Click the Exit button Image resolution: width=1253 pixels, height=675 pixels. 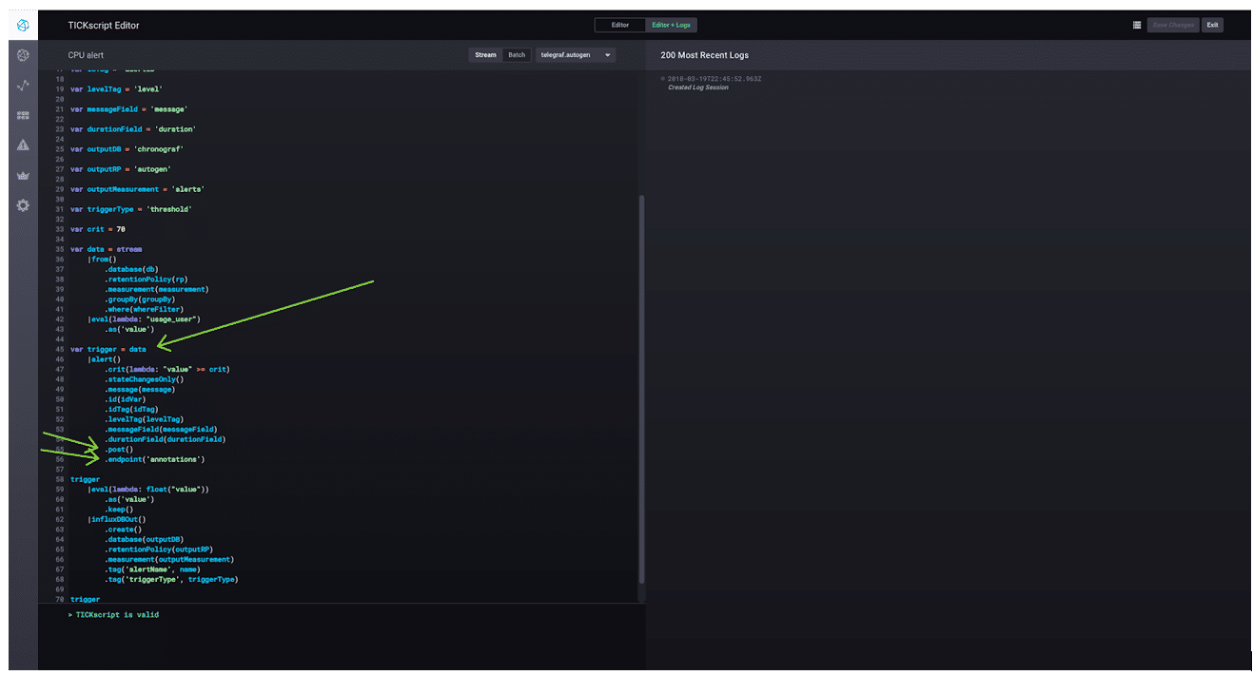click(x=1212, y=25)
